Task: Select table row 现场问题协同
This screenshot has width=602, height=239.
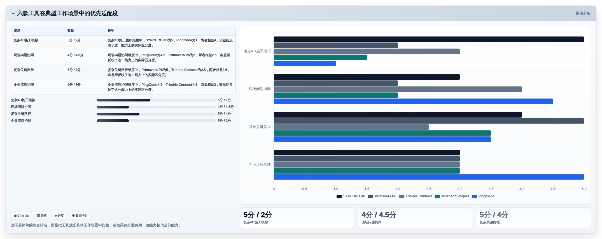Action: coord(123,58)
